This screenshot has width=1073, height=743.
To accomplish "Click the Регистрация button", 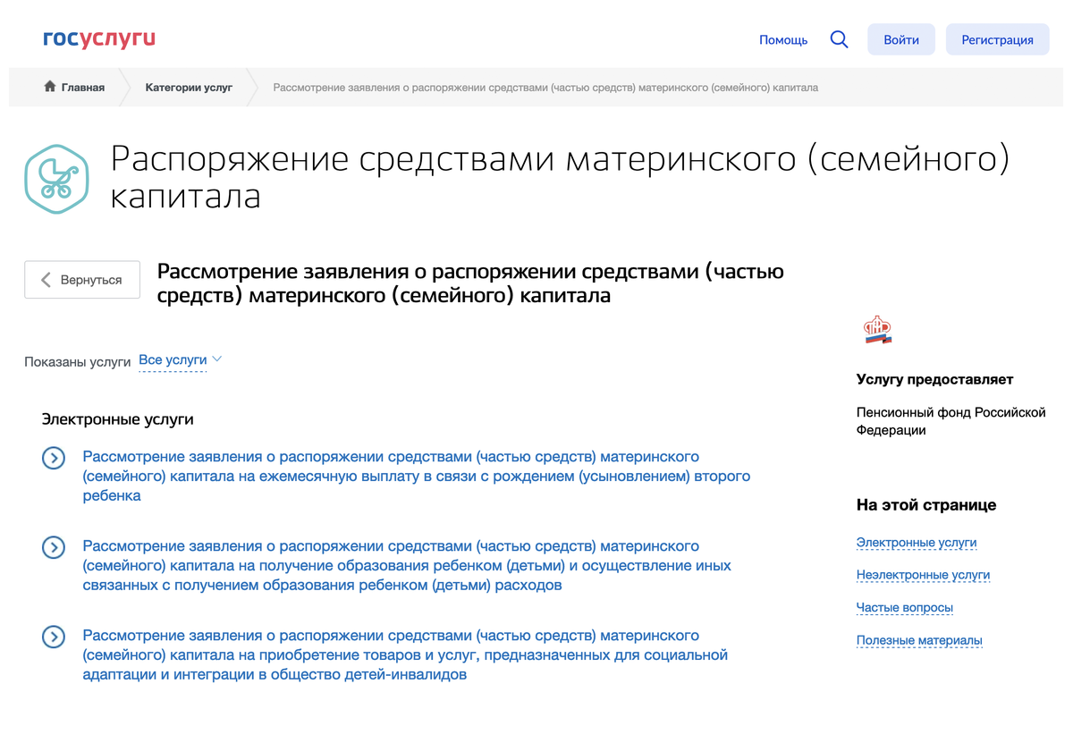I will tap(998, 39).
